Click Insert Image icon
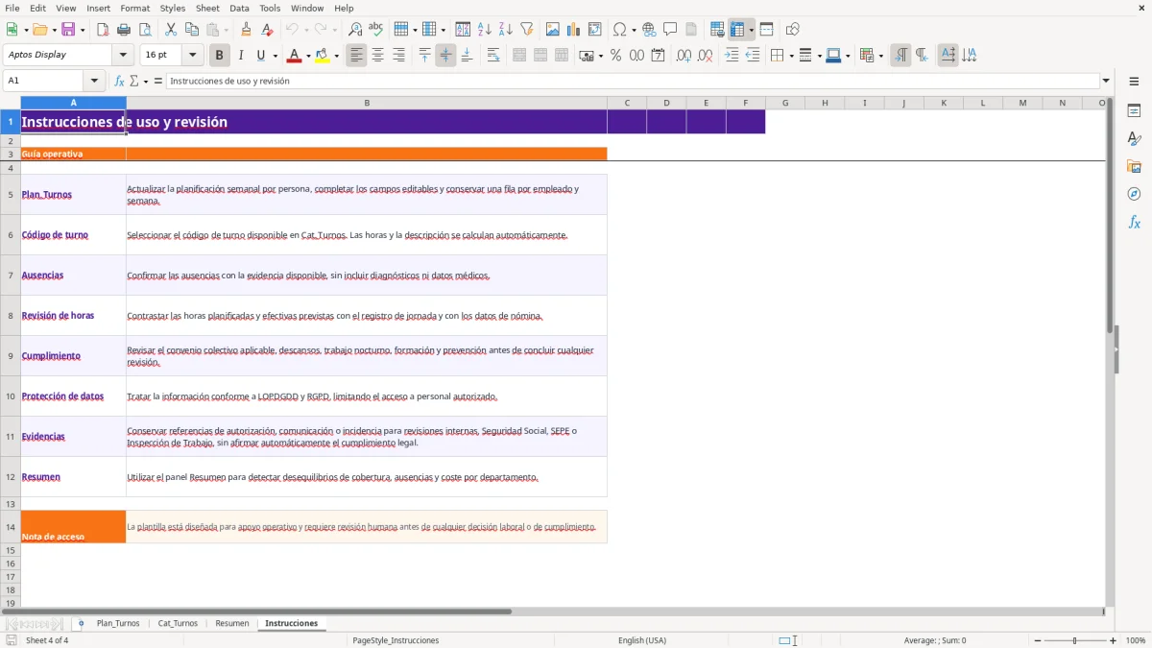 pyautogui.click(x=553, y=30)
